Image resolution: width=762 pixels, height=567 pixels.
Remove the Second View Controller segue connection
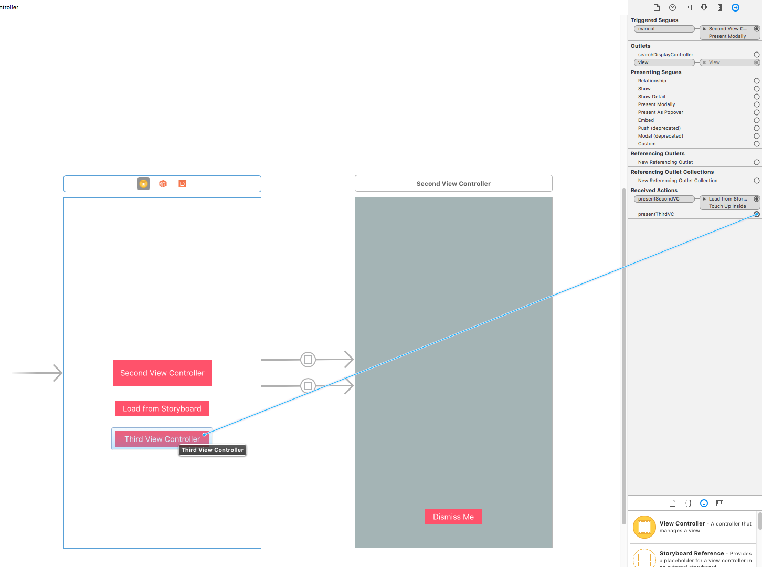pos(704,29)
